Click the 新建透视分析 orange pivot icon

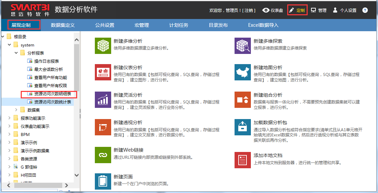coord(103,127)
